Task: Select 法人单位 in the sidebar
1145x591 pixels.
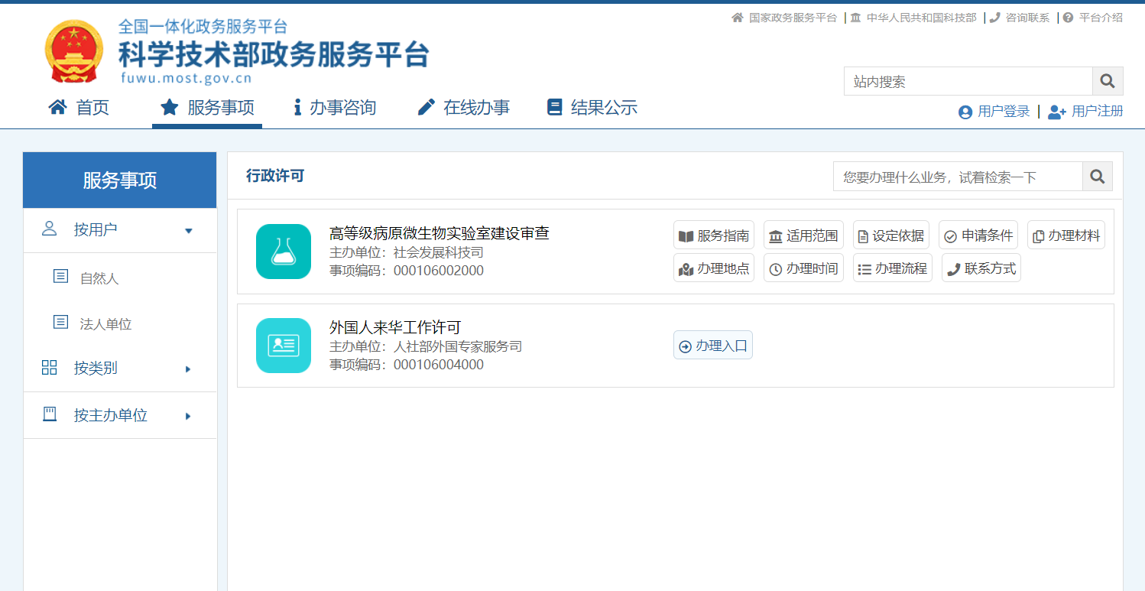Action: tap(105, 324)
